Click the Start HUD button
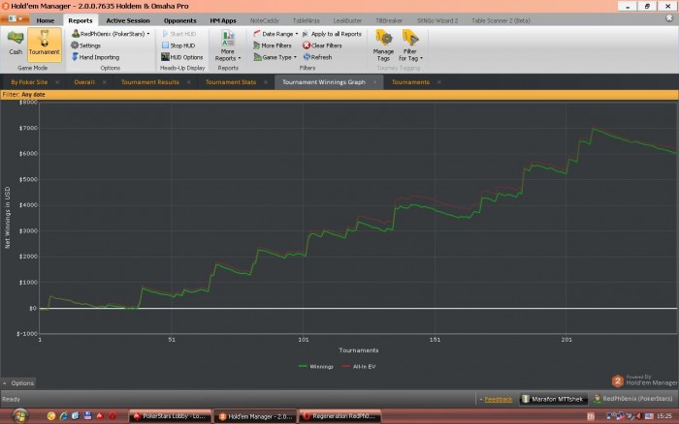 point(178,34)
